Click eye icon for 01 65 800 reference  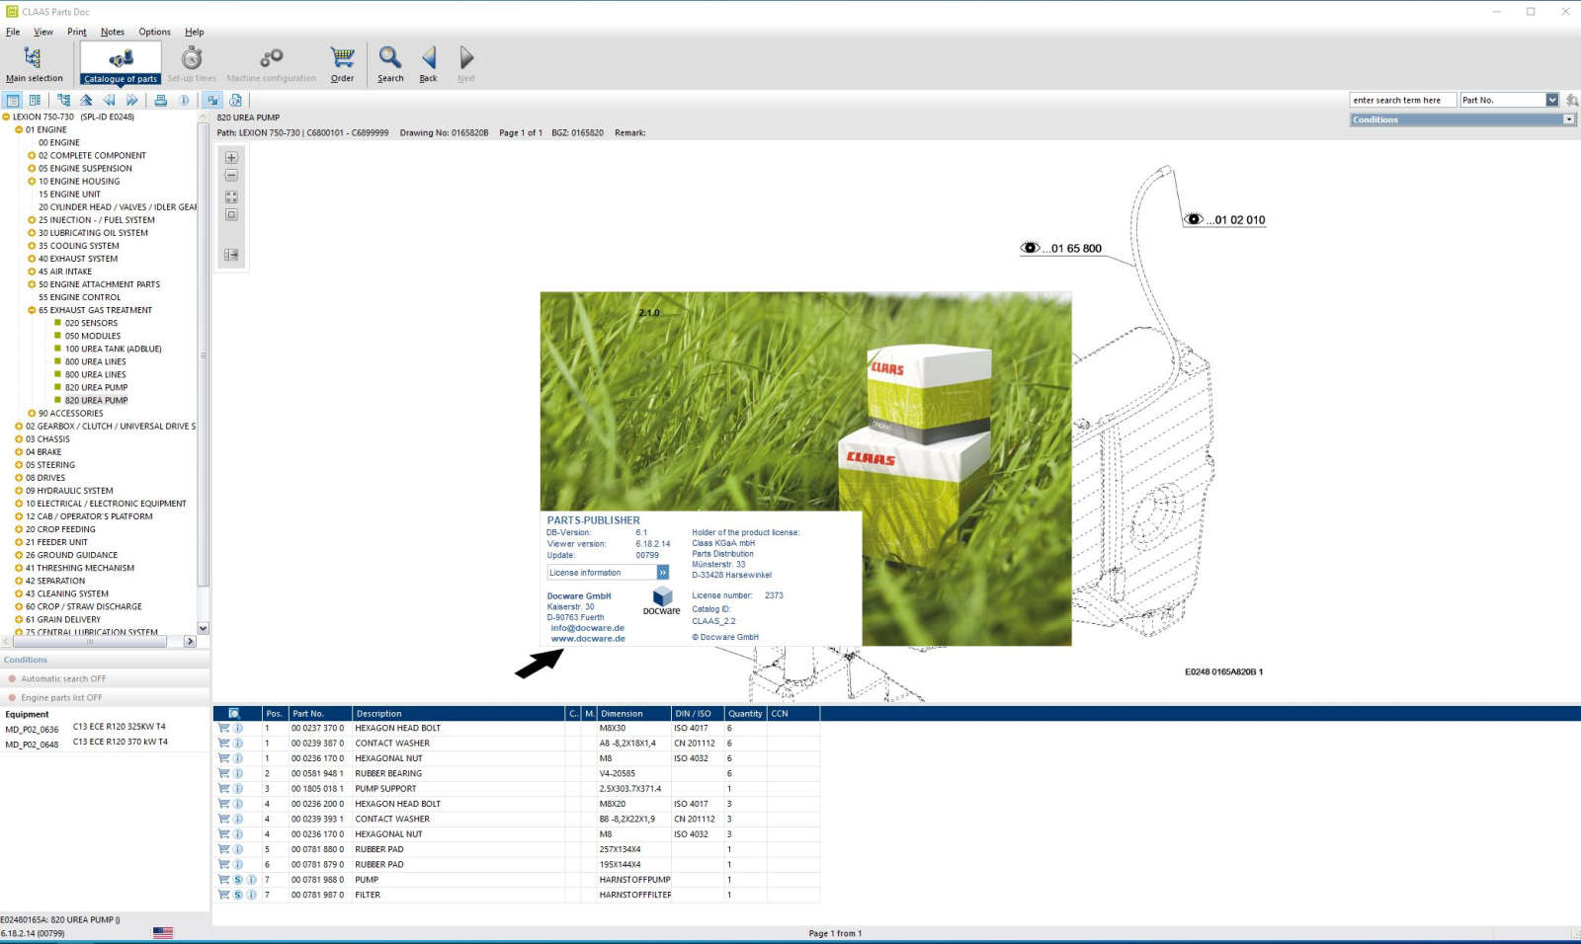(1031, 248)
